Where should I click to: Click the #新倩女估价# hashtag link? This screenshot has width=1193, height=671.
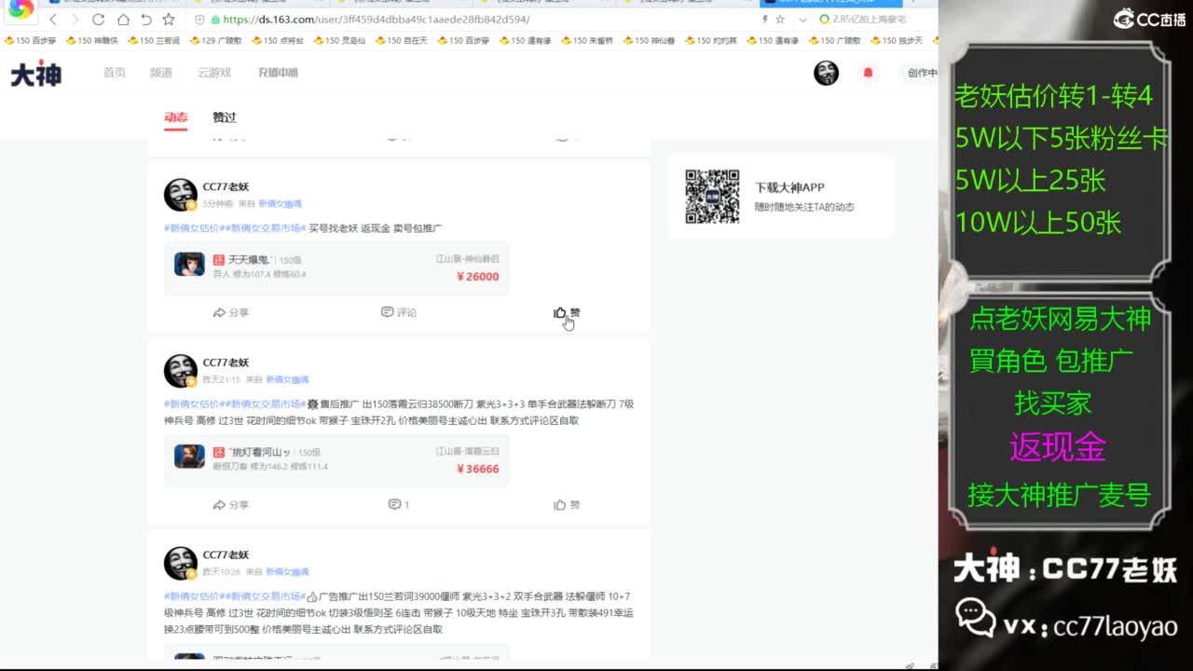(193, 227)
